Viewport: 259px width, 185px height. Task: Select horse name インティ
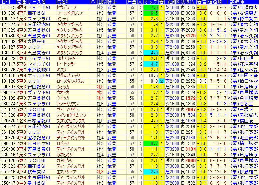63,19
